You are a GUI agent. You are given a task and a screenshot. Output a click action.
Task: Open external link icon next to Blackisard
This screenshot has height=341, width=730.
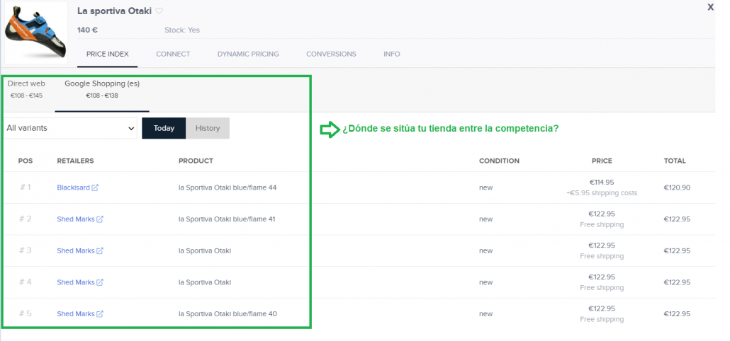[x=95, y=187]
